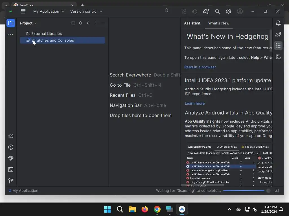Click IntelliJ IDEA 2023.1 platform update heading

click(x=228, y=80)
